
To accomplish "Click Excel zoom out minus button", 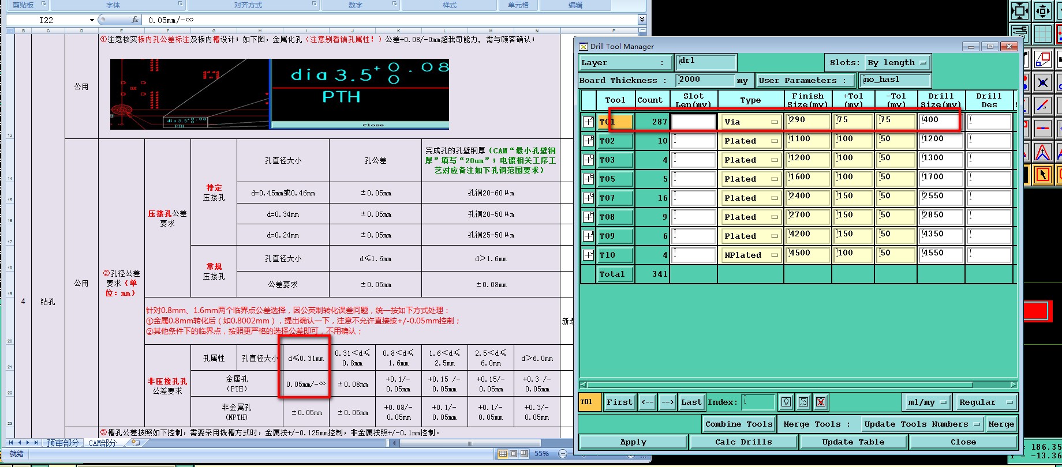I will click(x=563, y=454).
